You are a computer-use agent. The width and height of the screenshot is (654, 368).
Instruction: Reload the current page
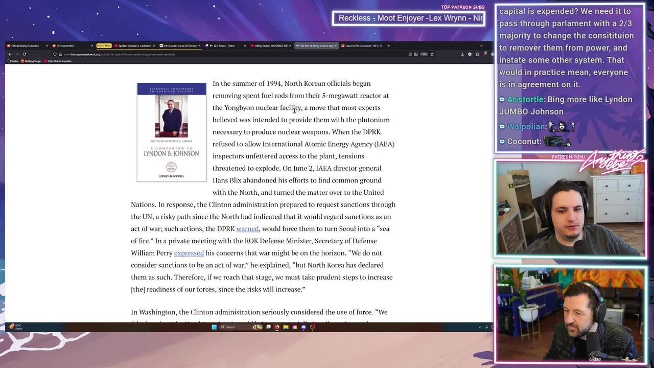click(25, 54)
